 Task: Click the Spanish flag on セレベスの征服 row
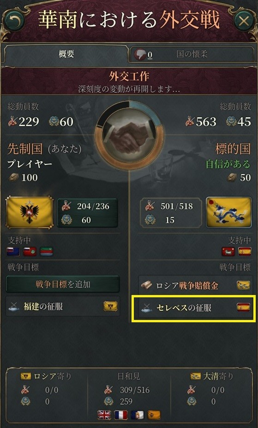click(243, 307)
